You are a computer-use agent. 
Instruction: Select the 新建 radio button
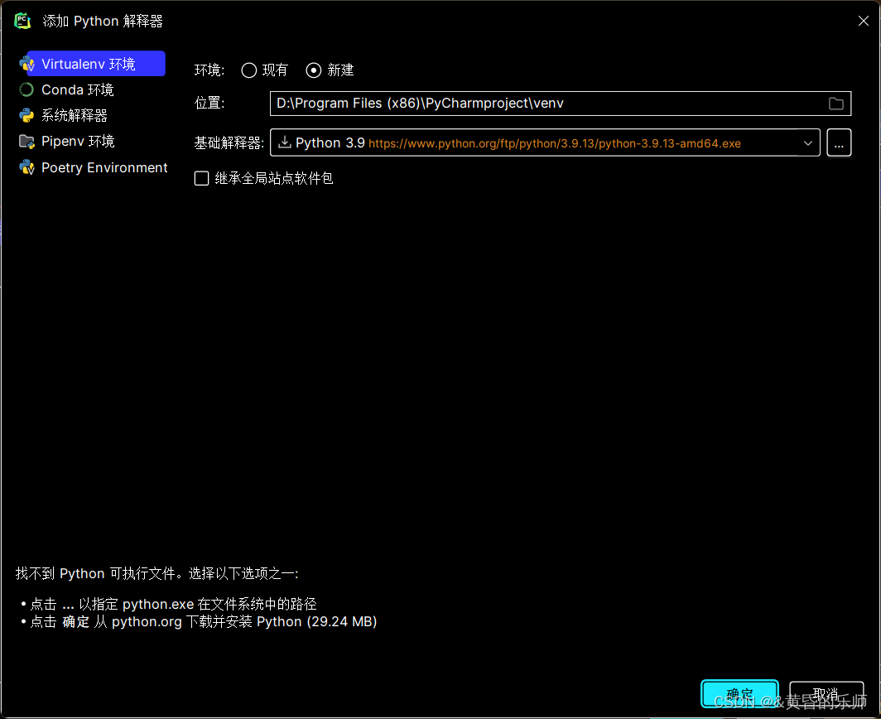313,70
